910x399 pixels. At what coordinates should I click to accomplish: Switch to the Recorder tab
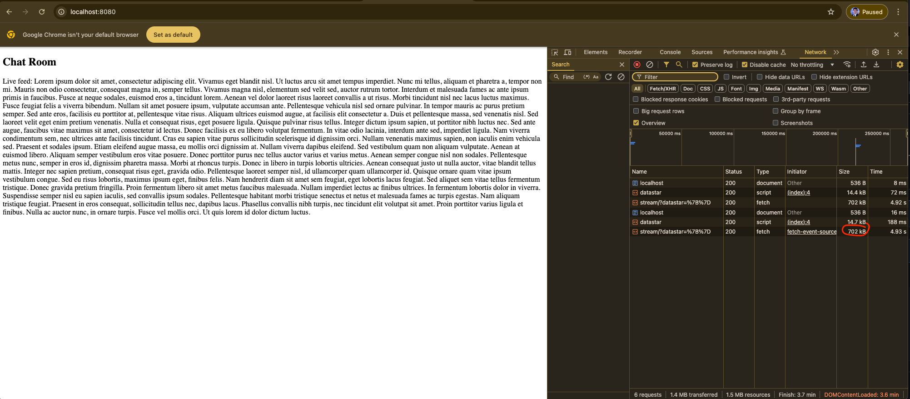coord(630,52)
